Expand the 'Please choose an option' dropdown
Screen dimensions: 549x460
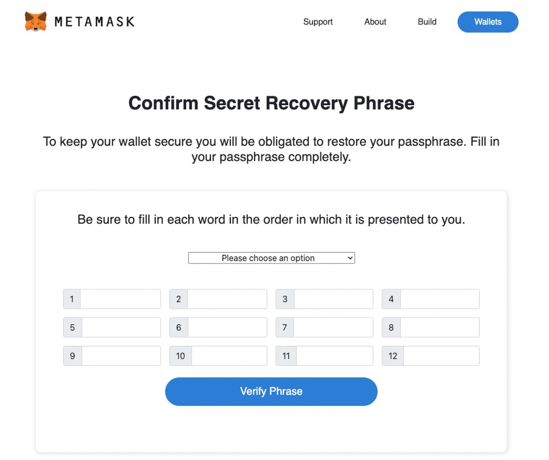(x=271, y=258)
